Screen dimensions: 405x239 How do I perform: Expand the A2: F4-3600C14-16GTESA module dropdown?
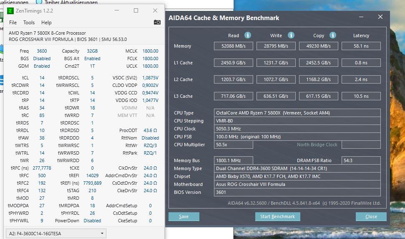[x=56, y=233]
